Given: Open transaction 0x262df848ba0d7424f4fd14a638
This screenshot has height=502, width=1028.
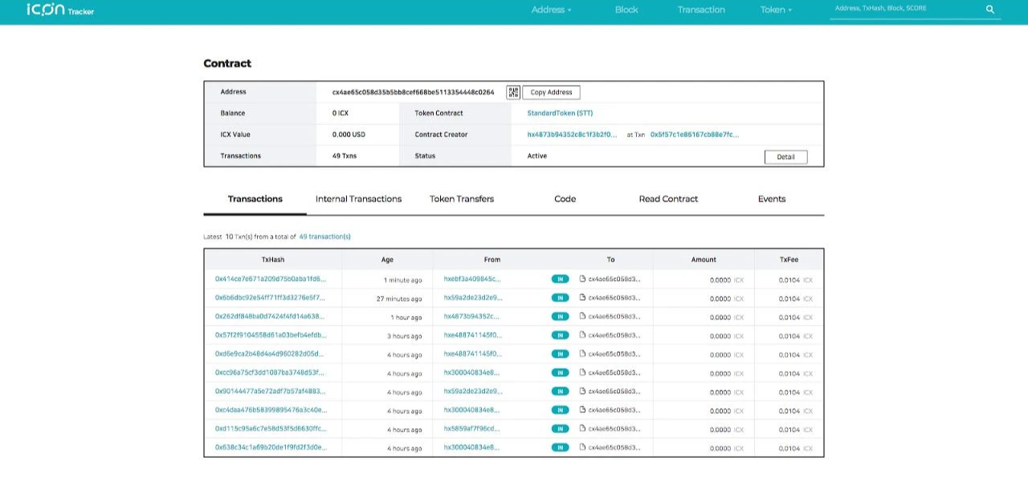Looking at the screenshot, I should (271, 317).
